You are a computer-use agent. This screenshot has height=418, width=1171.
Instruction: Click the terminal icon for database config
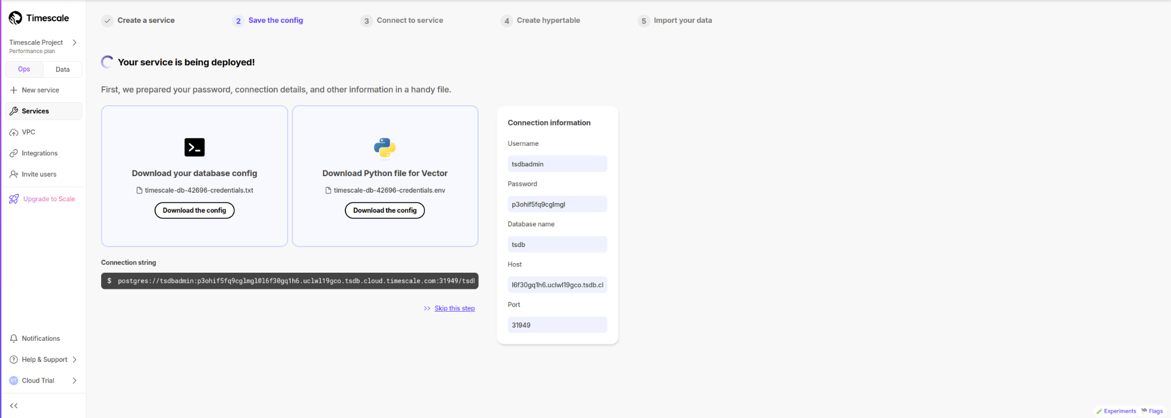pos(194,148)
